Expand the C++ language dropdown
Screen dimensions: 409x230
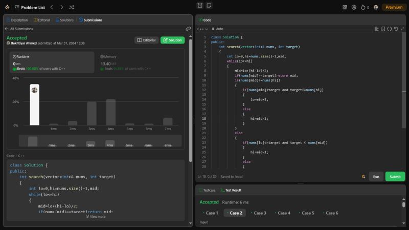pos(203,29)
